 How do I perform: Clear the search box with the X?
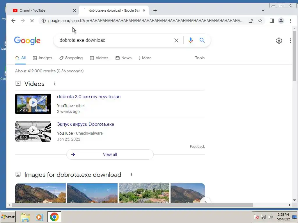pyautogui.click(x=176, y=40)
